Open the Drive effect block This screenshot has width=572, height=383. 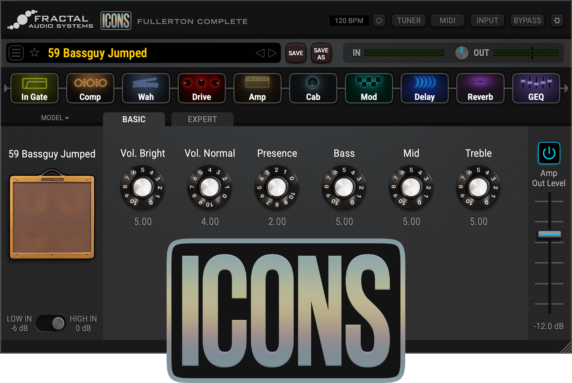[x=202, y=88]
